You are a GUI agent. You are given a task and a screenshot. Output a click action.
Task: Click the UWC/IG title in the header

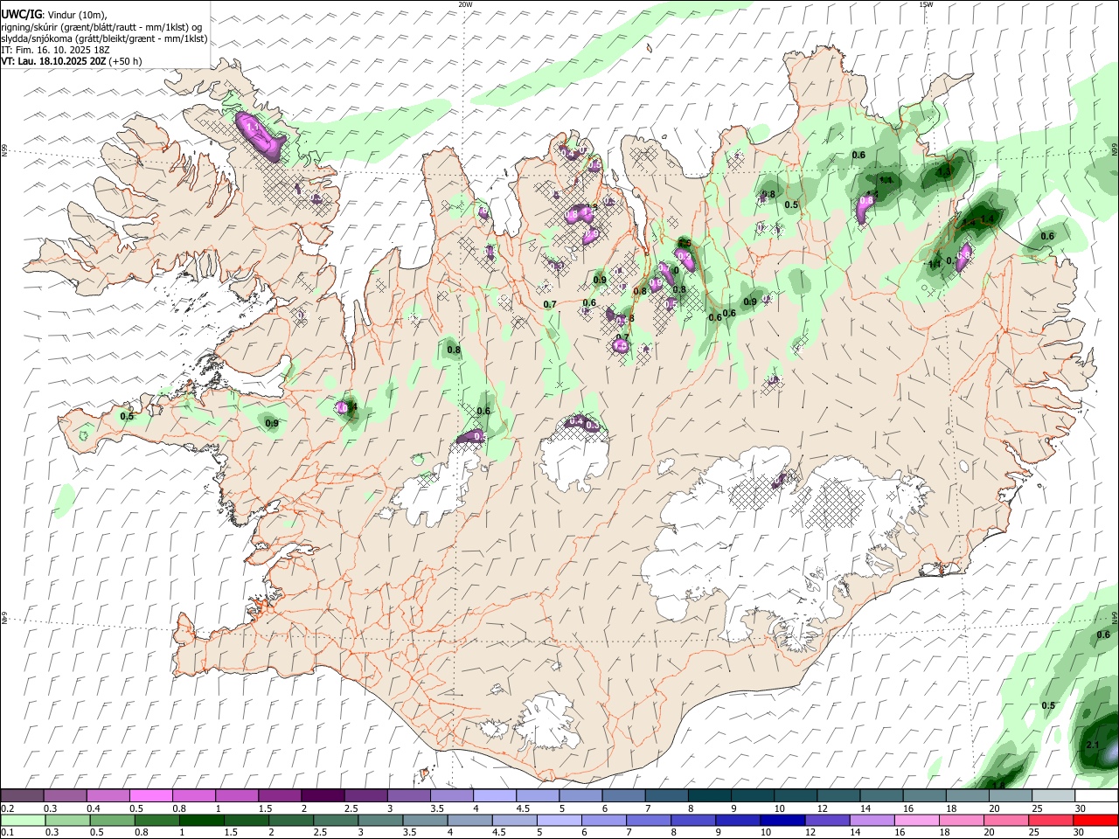pyautogui.click(x=21, y=14)
